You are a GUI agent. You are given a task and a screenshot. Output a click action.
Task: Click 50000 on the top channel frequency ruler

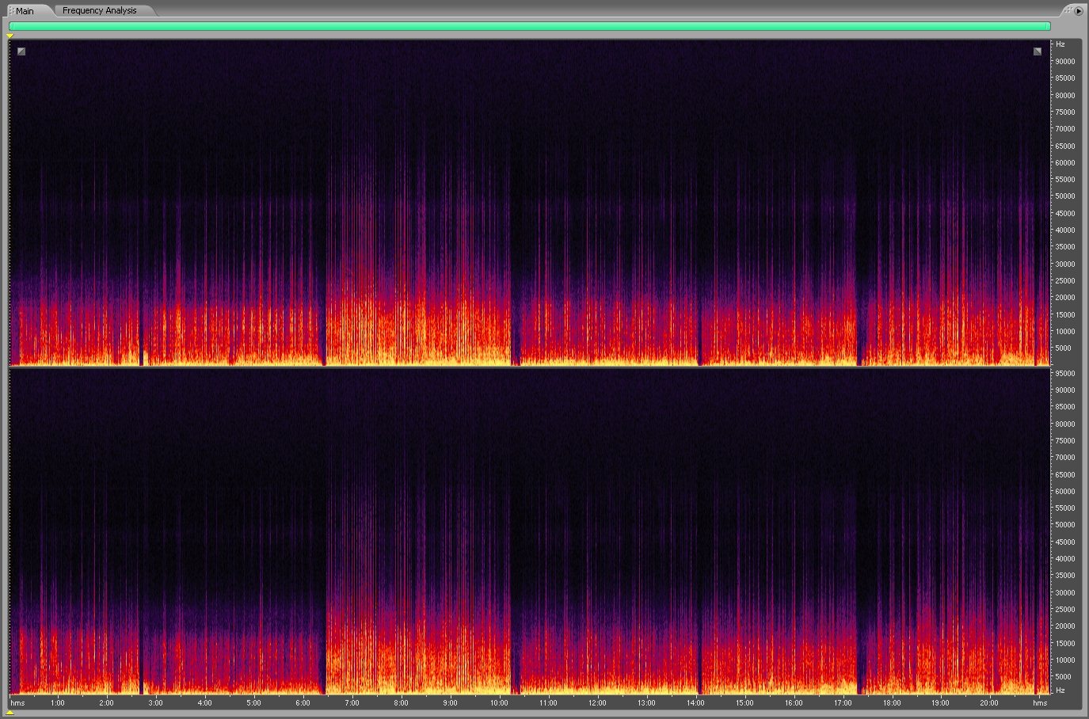pyautogui.click(x=1064, y=196)
